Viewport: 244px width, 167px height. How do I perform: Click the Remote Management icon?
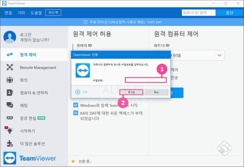(10, 67)
